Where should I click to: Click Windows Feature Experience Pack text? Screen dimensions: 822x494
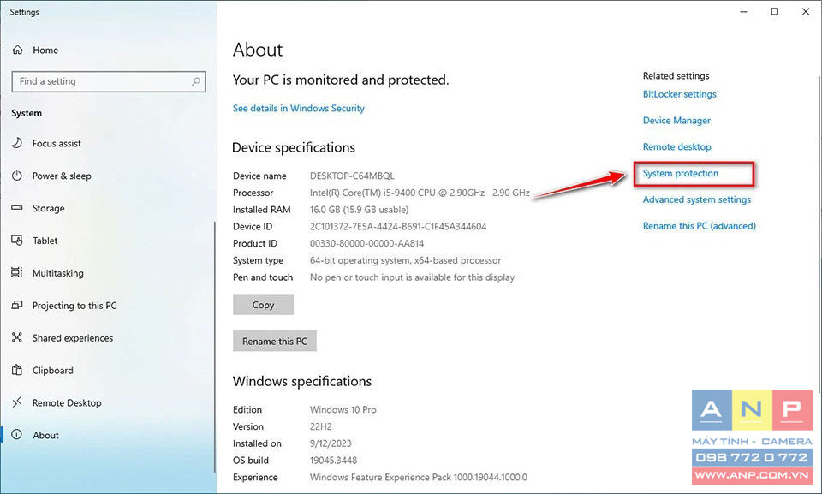tap(419, 477)
